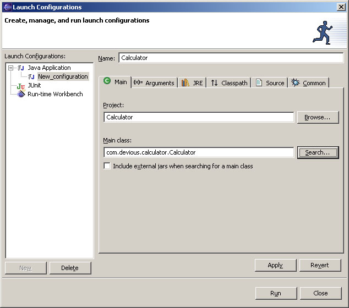Viewport: 349px width, 308px height.
Task: Click the Classpath tab arrows icon
Action: coord(214,82)
